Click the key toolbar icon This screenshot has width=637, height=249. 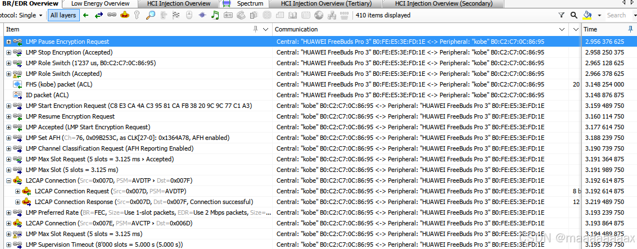click(x=137, y=15)
